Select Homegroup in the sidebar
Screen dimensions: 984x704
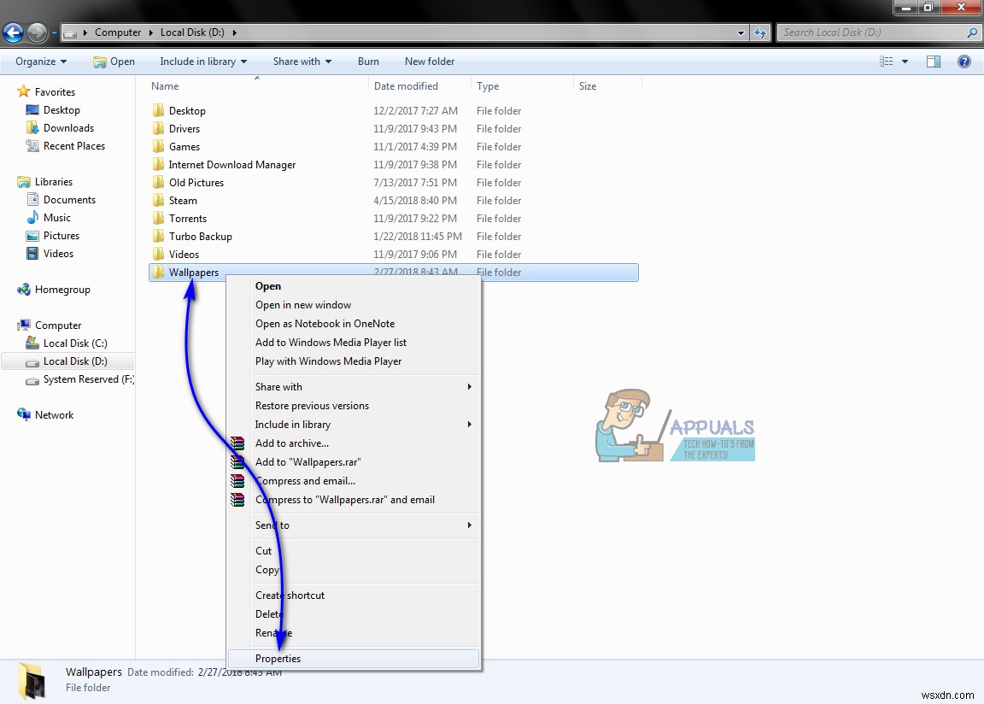(x=62, y=290)
